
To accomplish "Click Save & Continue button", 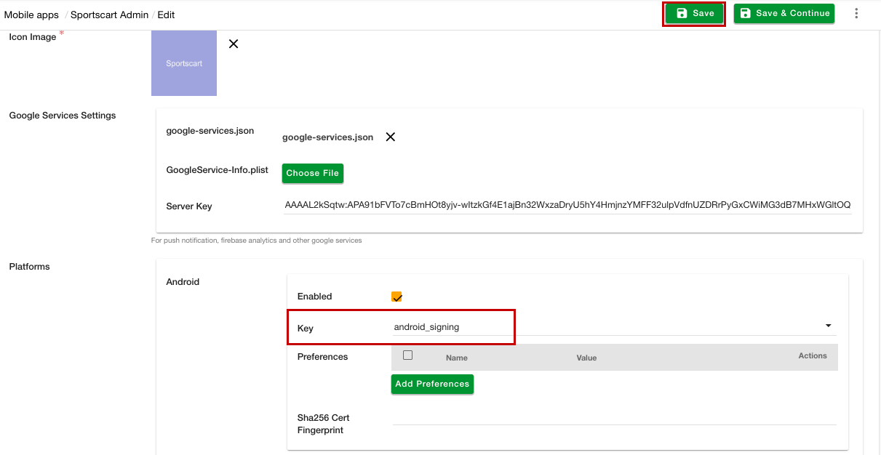I will coord(784,14).
